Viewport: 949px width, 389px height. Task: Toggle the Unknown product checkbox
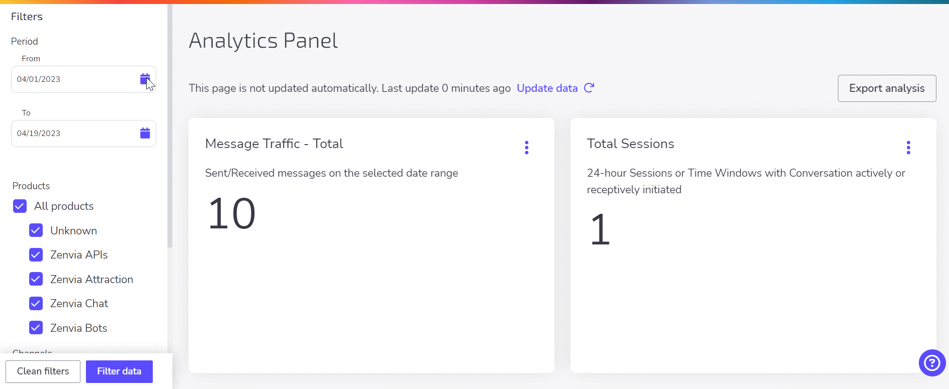point(36,230)
